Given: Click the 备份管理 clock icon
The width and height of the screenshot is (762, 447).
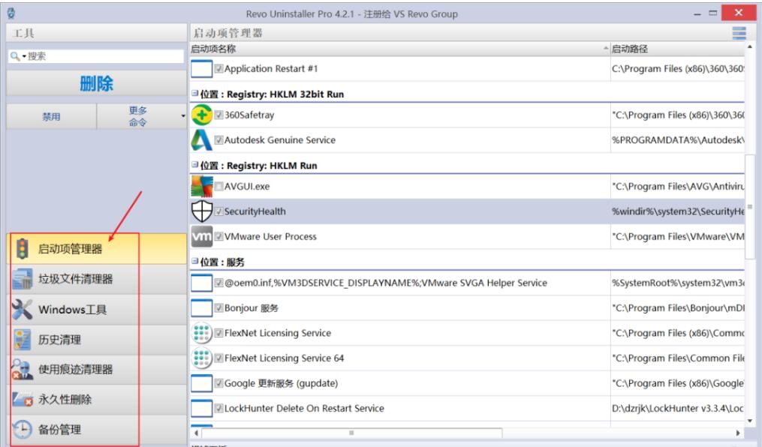Looking at the screenshot, I should pos(21,430).
